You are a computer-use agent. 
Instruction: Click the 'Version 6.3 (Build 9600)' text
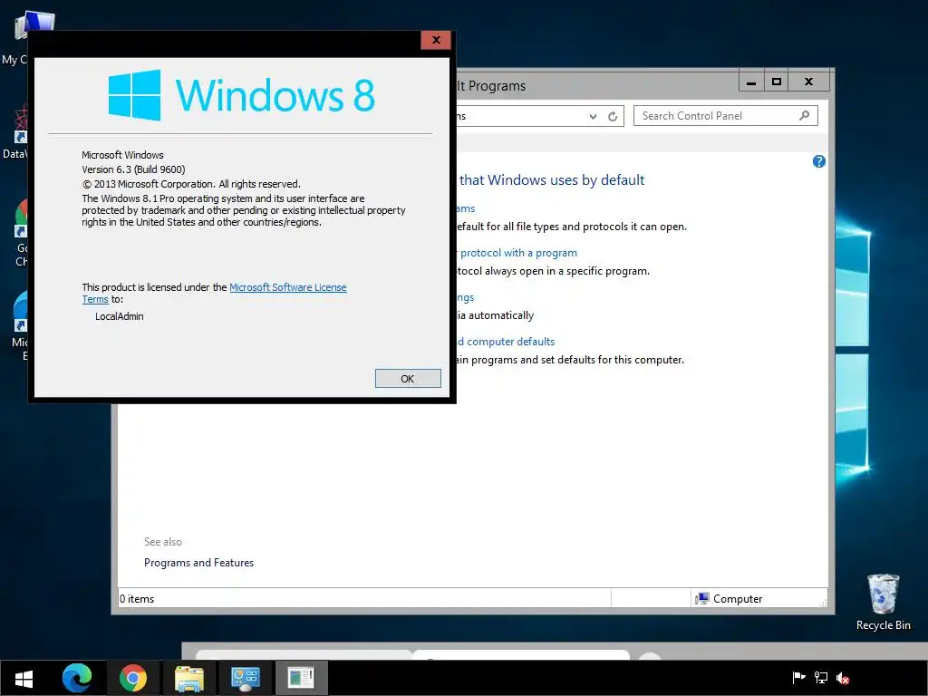[134, 169]
